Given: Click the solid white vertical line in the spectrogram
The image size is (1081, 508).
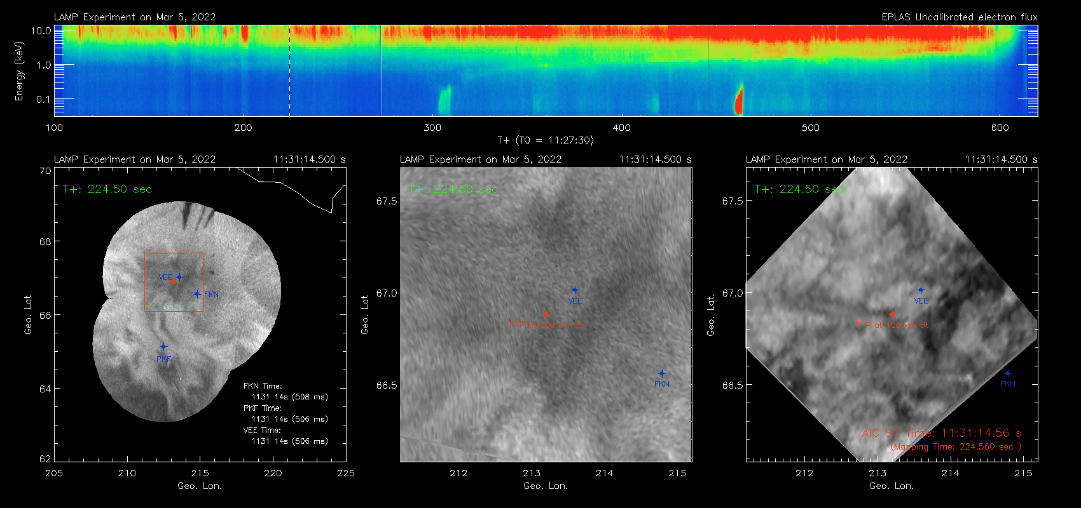Looking at the screenshot, I should pyautogui.click(x=381, y=70).
